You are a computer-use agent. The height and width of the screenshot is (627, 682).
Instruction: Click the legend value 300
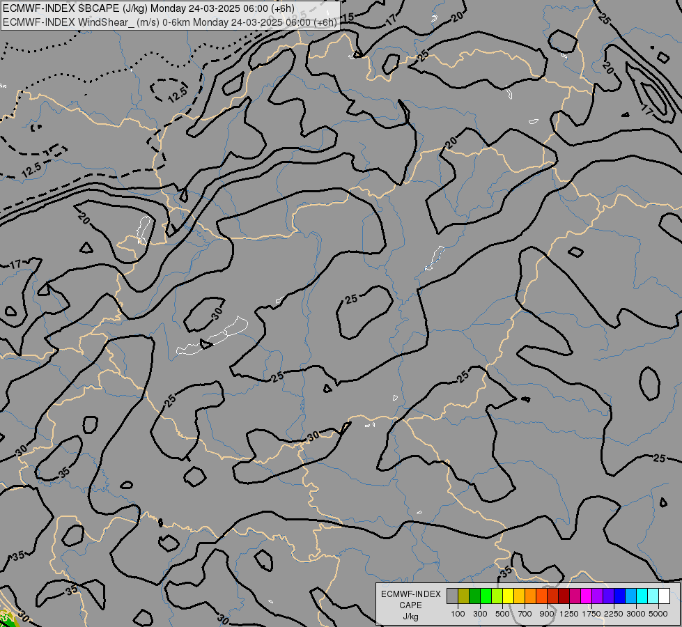[x=480, y=614]
